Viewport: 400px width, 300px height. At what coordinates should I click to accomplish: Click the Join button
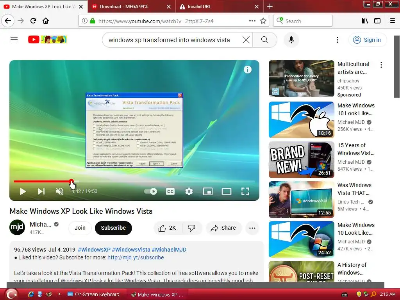click(80, 228)
